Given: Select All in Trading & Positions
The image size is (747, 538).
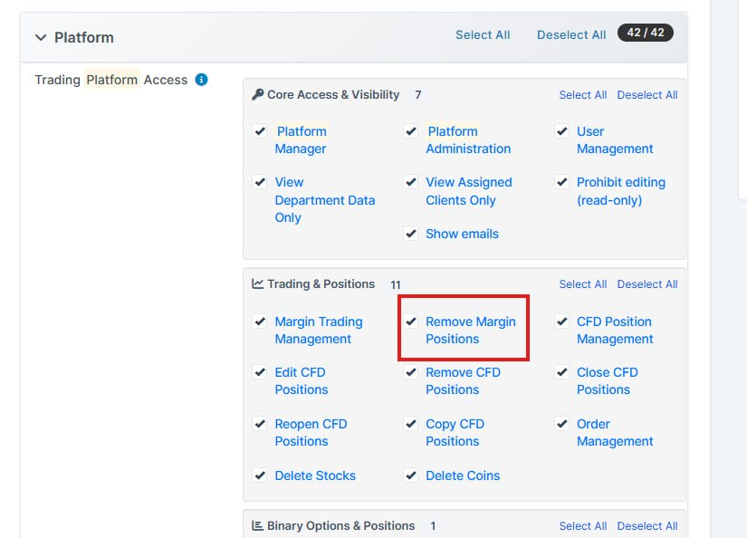Looking at the screenshot, I should (582, 284).
